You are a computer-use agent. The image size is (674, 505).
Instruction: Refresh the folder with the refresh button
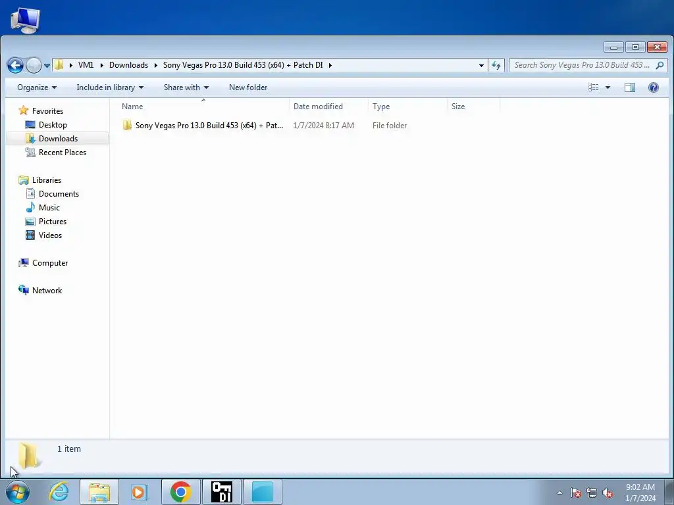coord(496,65)
